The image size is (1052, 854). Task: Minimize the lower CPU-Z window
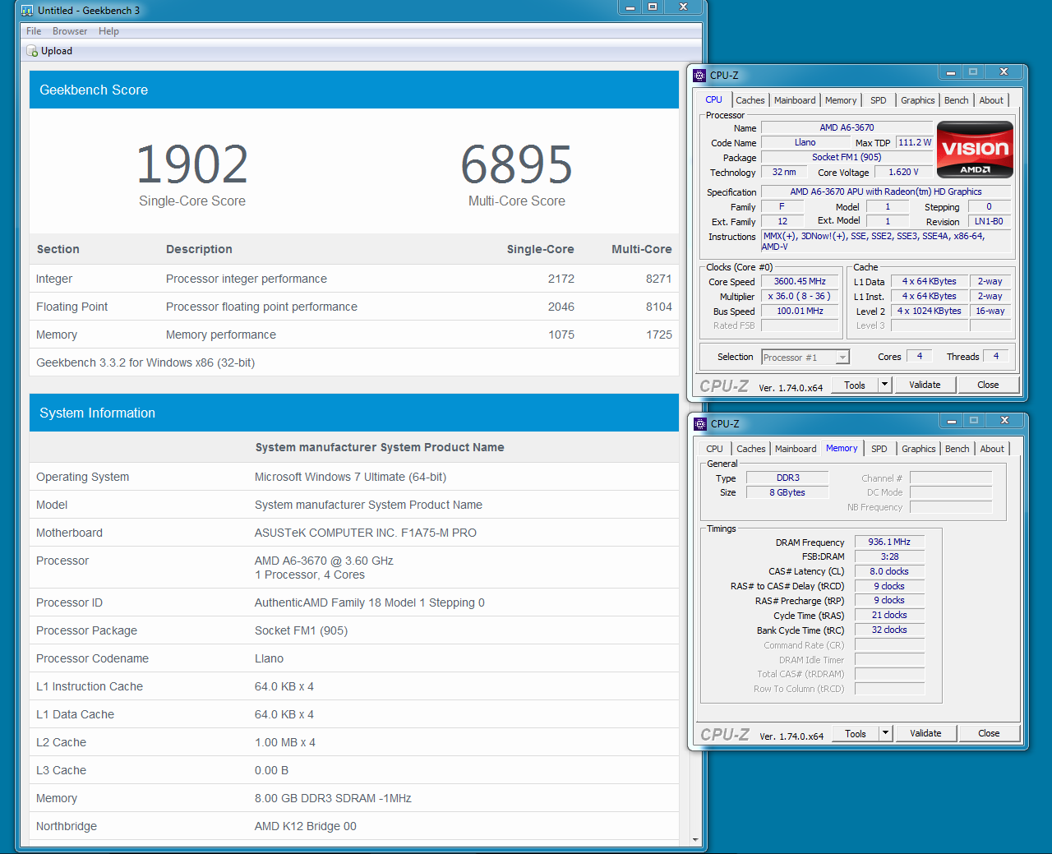point(952,421)
